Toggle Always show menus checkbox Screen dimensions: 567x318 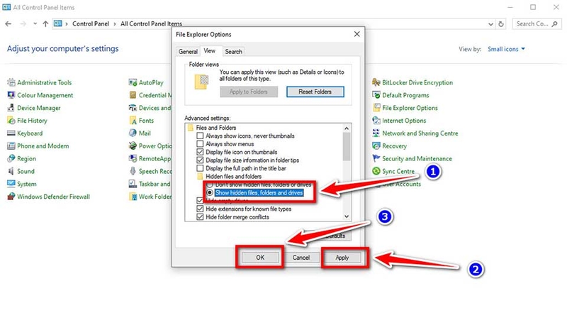tap(200, 144)
